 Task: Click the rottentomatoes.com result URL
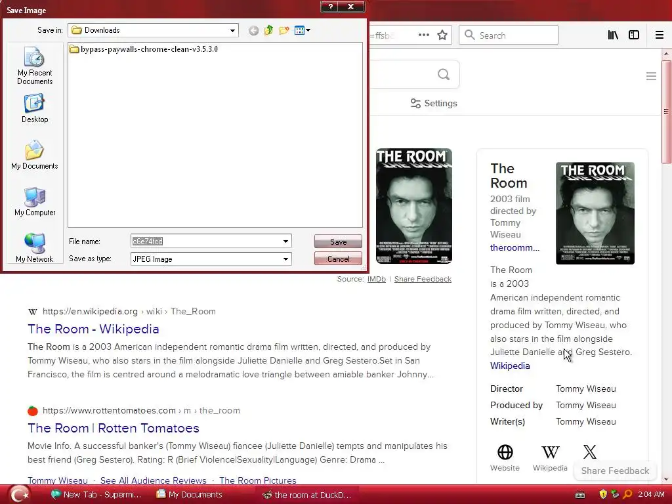click(x=141, y=411)
